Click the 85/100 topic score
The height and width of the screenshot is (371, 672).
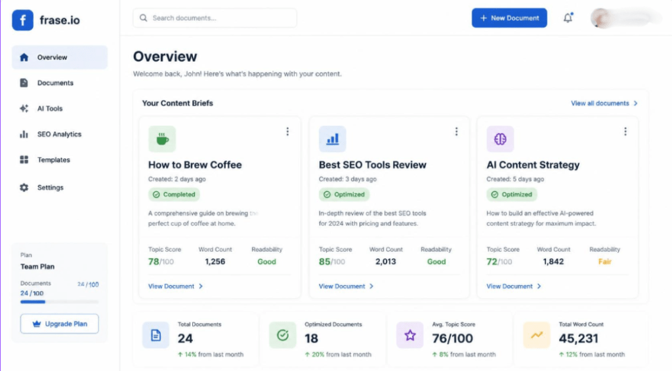point(331,262)
